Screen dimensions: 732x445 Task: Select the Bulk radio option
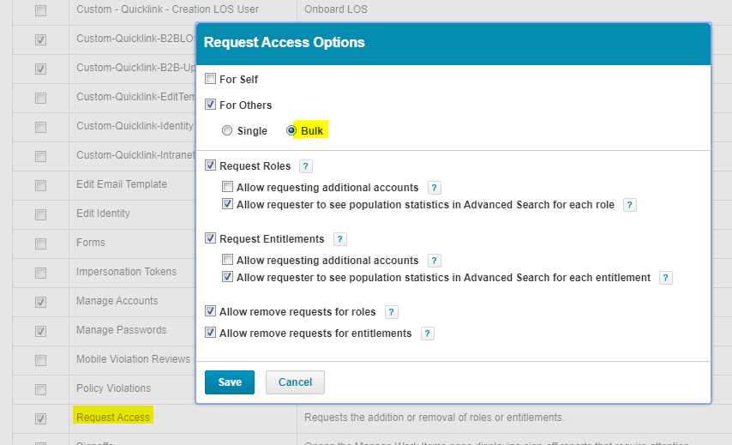[x=291, y=131]
